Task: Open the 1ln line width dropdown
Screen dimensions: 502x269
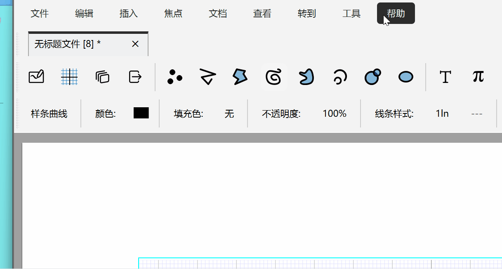Action: pos(442,114)
